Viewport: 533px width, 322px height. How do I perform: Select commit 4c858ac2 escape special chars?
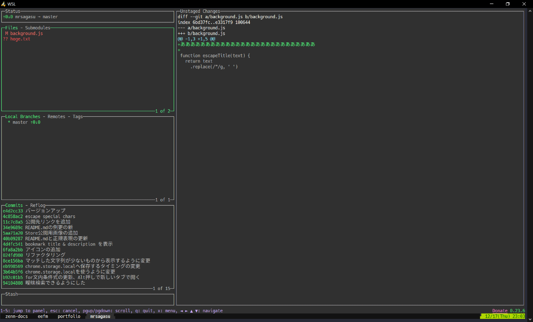(39, 216)
